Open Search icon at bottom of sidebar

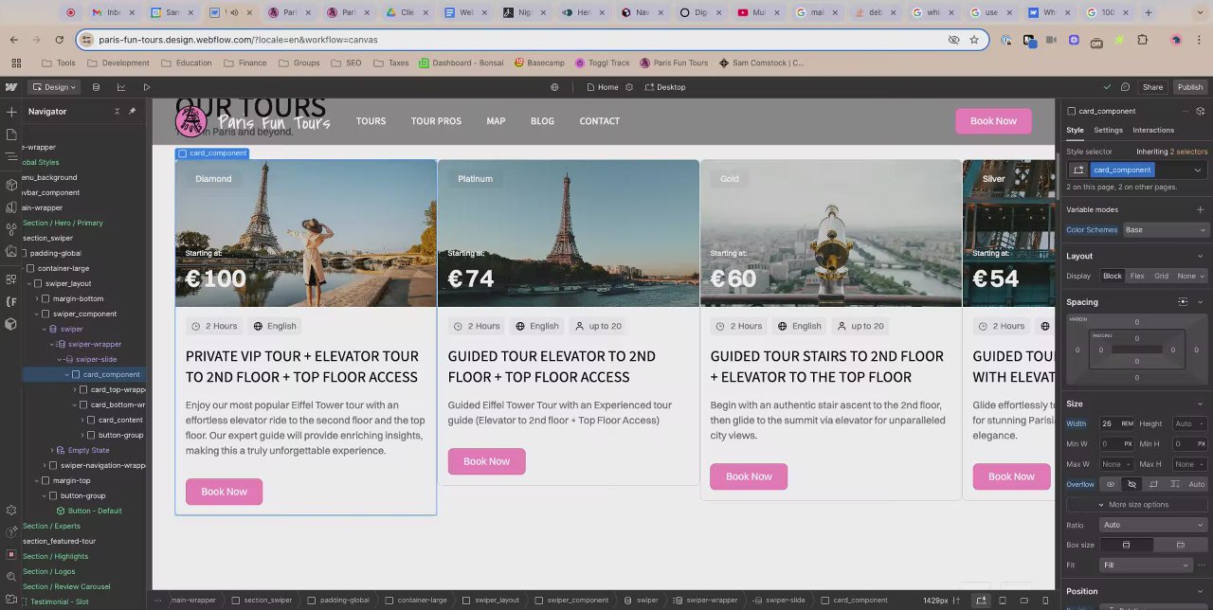[11, 576]
